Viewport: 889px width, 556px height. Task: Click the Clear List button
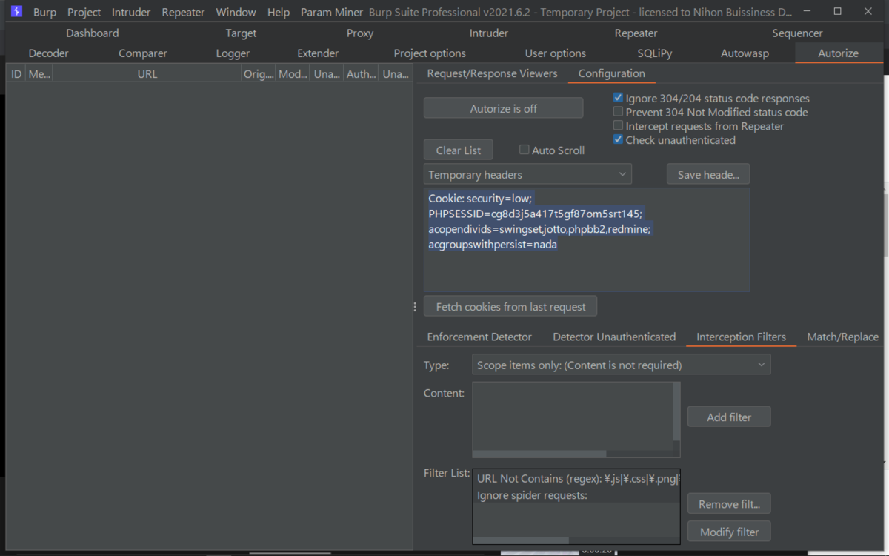(x=458, y=150)
